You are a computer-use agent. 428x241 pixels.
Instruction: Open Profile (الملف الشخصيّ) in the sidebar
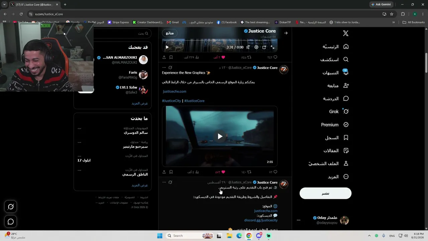pos(328,164)
